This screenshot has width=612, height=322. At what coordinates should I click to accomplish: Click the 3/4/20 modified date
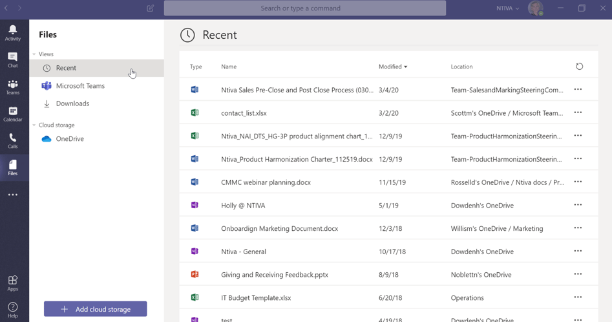point(388,90)
